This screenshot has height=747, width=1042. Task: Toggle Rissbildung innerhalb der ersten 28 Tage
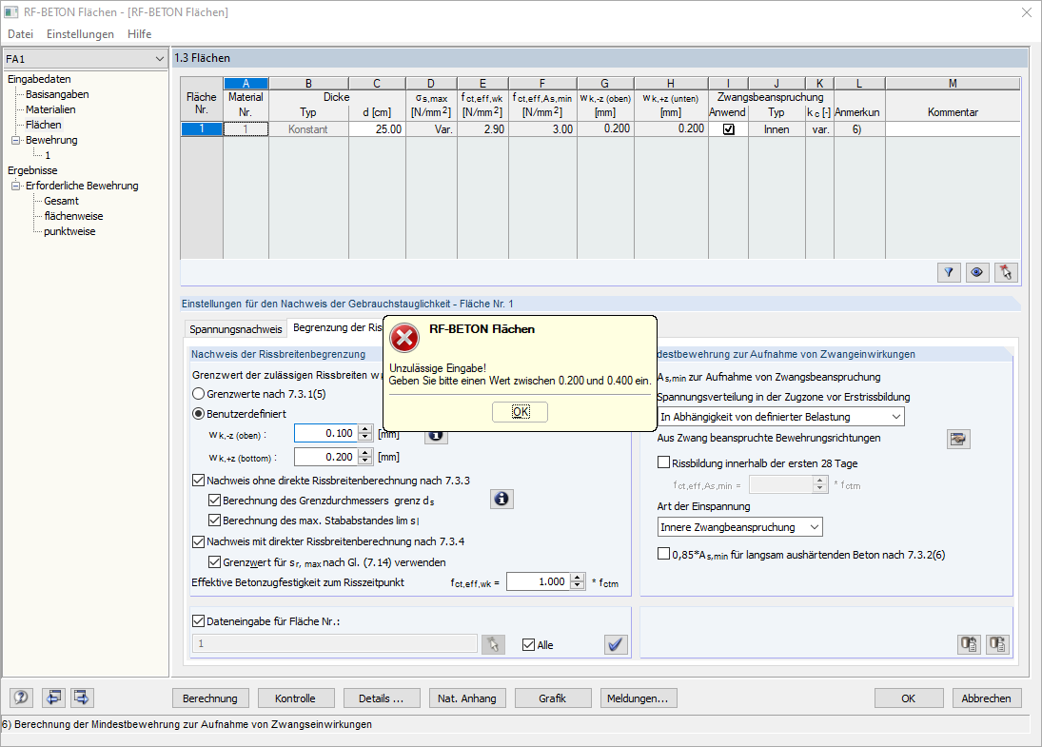[663, 462]
